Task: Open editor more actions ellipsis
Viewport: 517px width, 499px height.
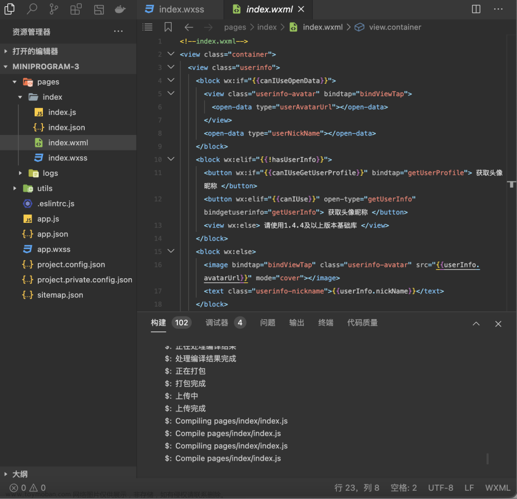Action: tap(498, 9)
